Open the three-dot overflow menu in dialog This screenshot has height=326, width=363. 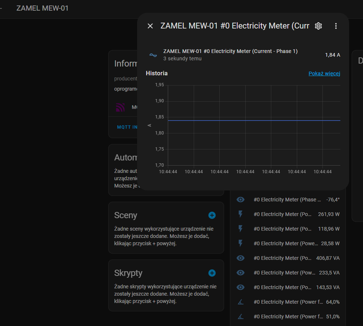[x=336, y=26]
